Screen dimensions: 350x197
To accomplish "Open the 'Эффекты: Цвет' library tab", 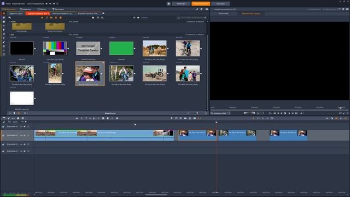I will tap(16, 14).
